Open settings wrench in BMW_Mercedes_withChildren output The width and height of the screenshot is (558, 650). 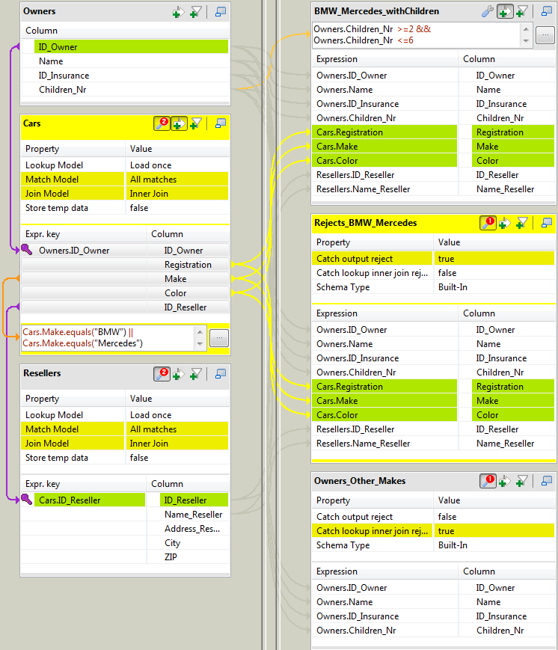488,11
